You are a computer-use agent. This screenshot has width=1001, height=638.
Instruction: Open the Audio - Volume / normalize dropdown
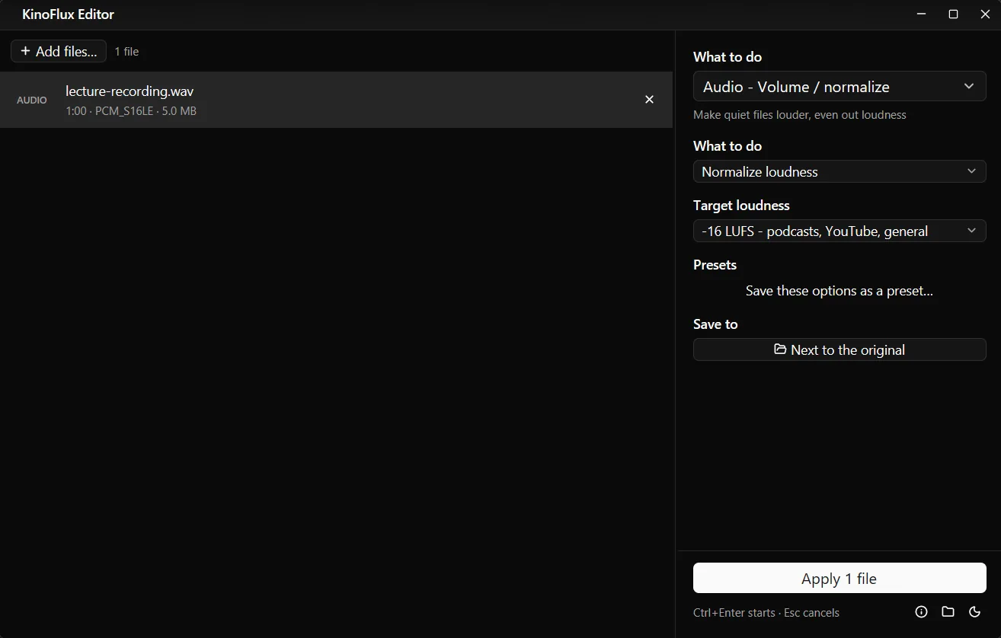coord(839,87)
